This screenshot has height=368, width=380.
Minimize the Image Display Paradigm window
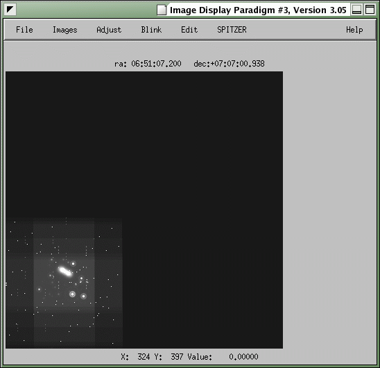[356, 10]
